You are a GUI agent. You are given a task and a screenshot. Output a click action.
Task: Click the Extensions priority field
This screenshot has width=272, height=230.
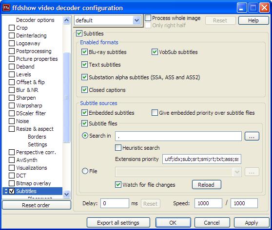(x=202, y=159)
